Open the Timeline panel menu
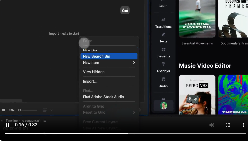 point(45,121)
